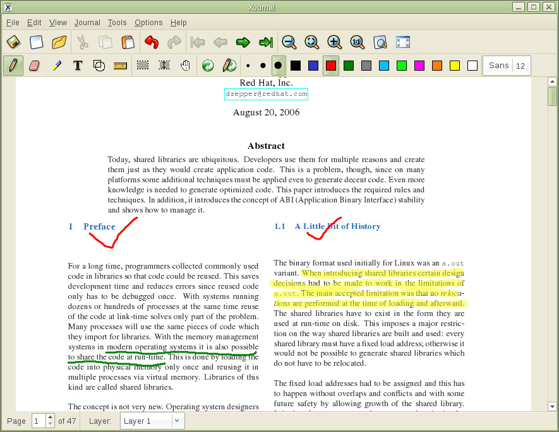The image size is (559, 432).
Task: Pick the orange color swatch
Action: tap(437, 66)
